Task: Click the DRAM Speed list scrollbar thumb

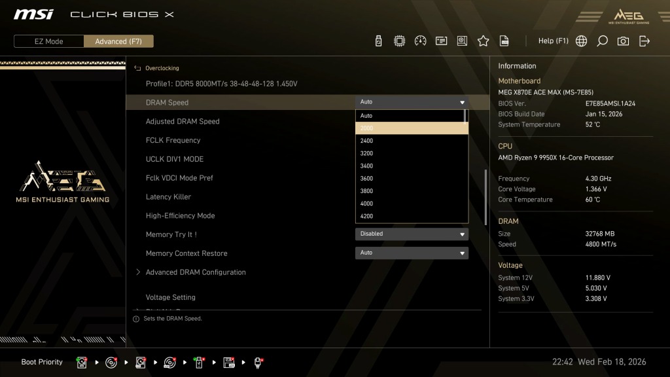Action: tap(465, 117)
